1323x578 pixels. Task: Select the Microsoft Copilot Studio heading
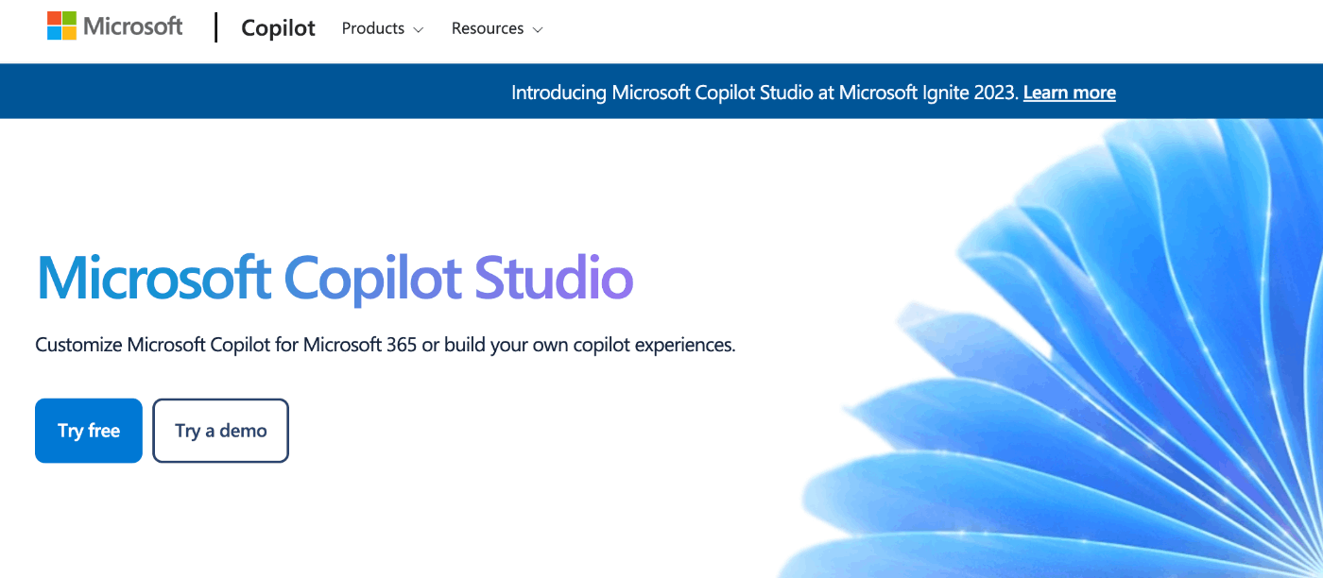click(x=335, y=278)
